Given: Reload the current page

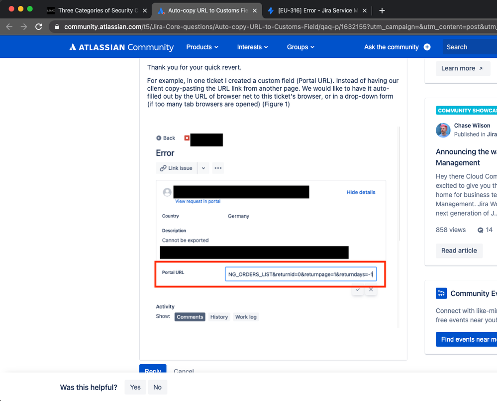Looking at the screenshot, I should click(39, 26).
